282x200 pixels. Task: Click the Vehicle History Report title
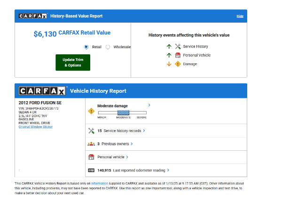[98, 91]
